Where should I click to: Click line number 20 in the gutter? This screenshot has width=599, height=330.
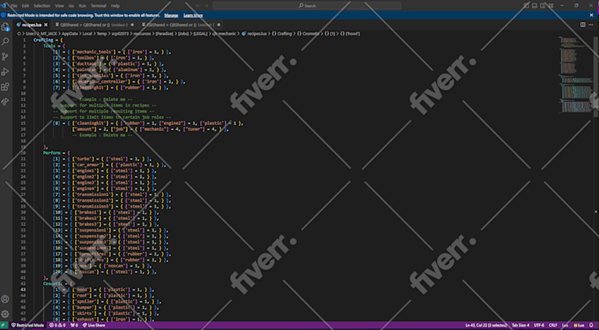click(23, 153)
